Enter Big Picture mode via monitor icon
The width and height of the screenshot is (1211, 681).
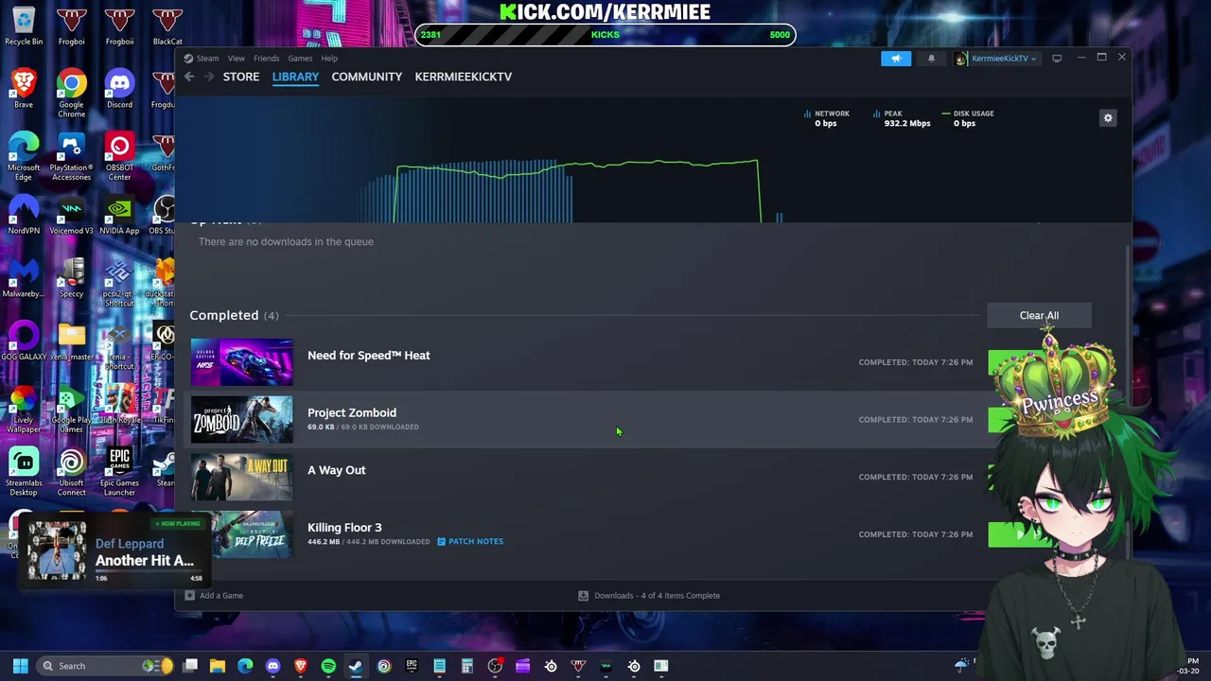pos(1057,59)
